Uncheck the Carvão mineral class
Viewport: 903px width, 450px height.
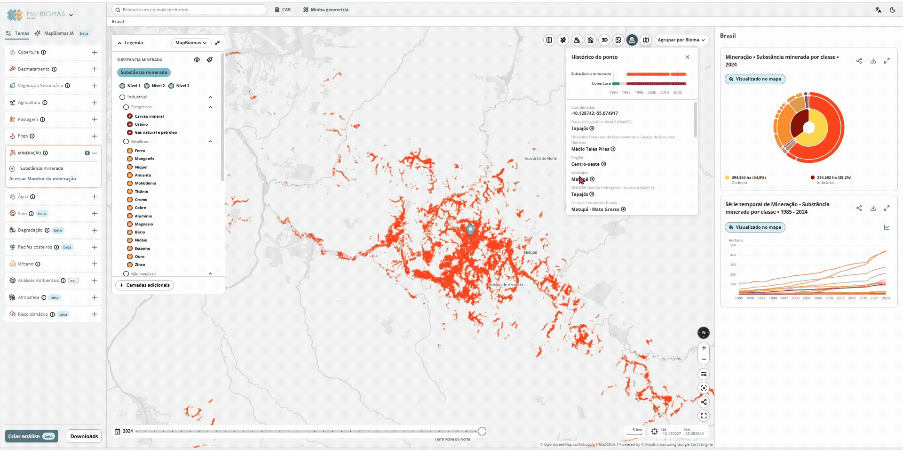[130, 116]
